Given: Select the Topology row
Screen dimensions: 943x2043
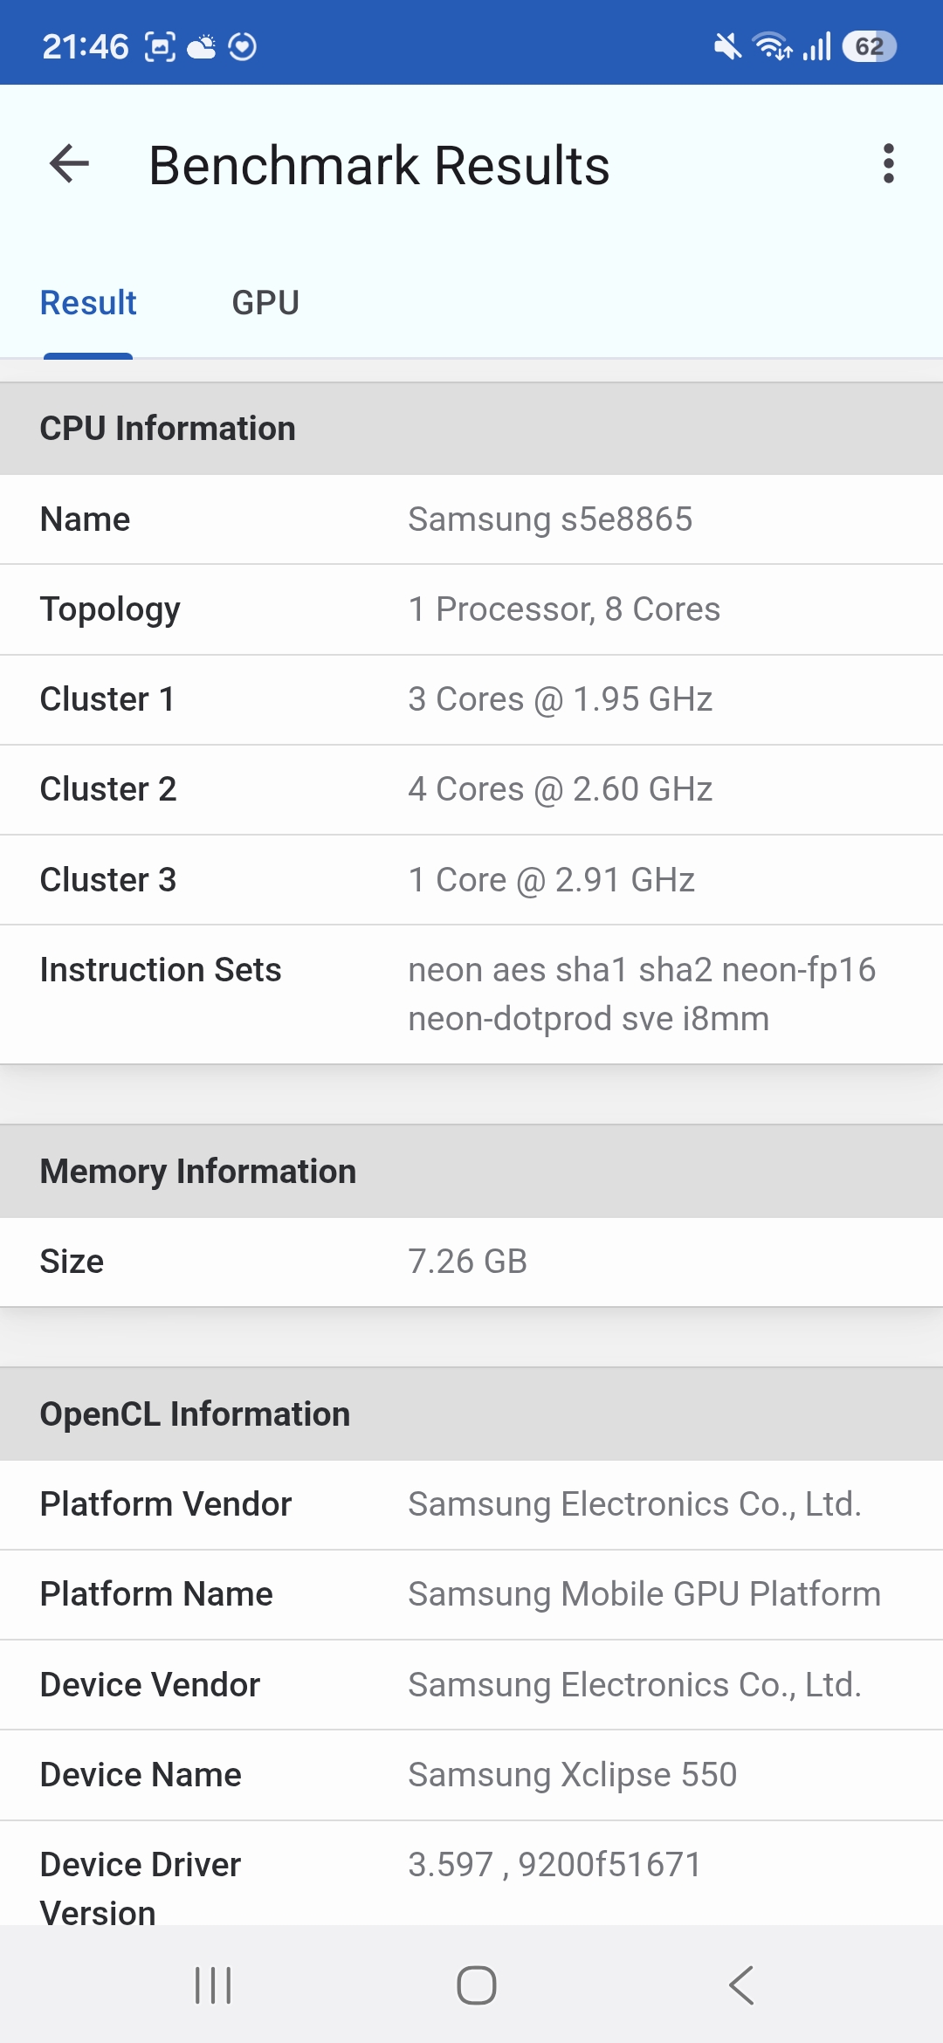Looking at the screenshot, I should click(471, 609).
